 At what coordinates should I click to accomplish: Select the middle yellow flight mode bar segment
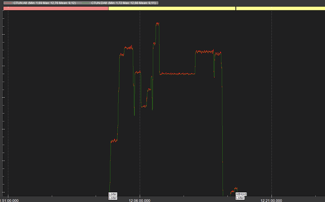pyautogui.click(x=171, y=8)
